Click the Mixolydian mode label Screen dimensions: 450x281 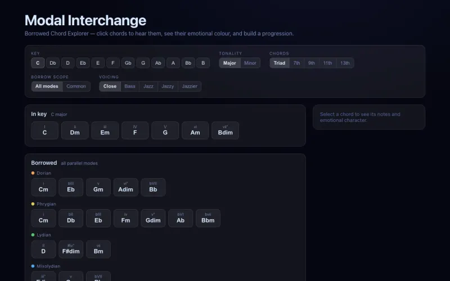pyautogui.click(x=48, y=266)
